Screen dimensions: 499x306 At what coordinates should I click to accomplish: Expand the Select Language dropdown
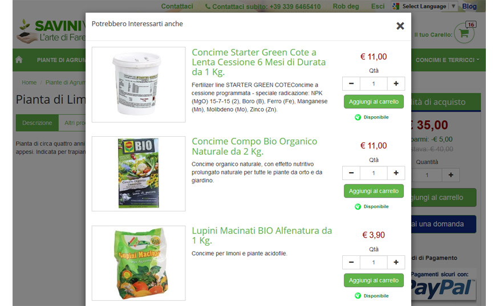[x=424, y=6]
